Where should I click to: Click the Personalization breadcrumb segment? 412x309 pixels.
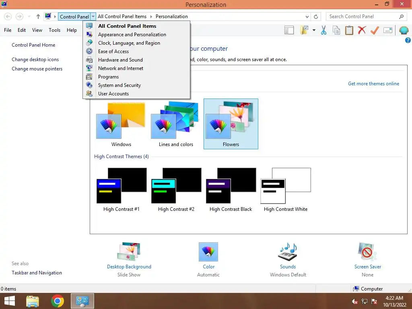171,16
